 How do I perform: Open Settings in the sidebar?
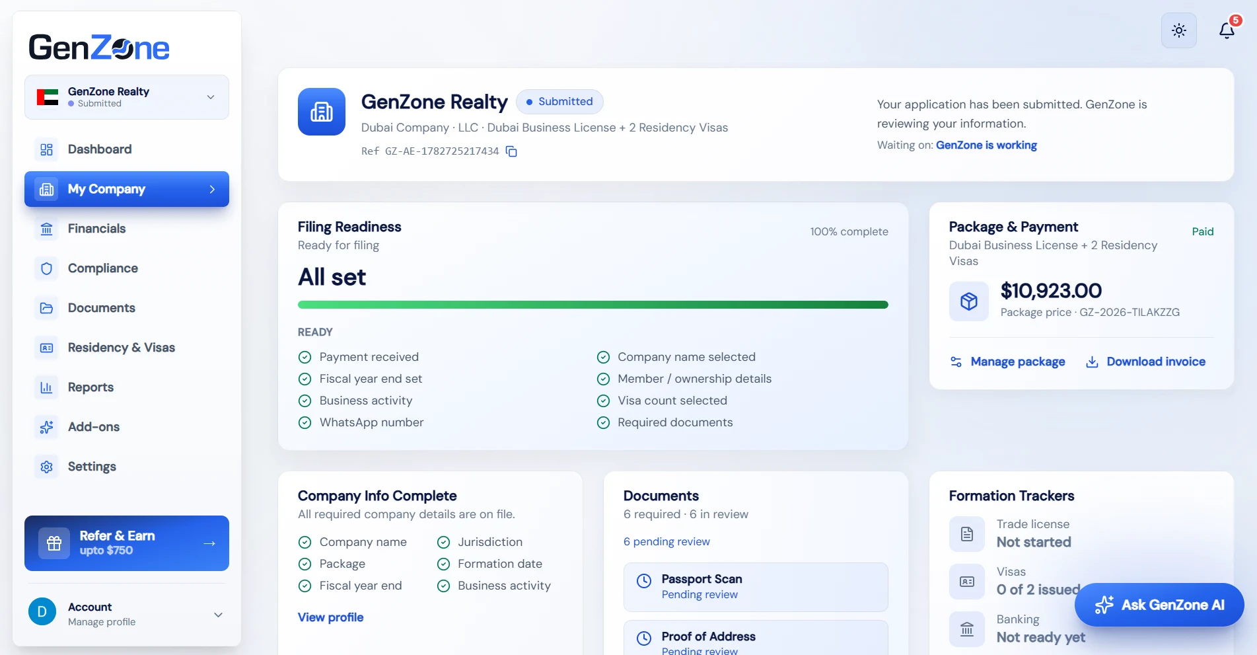point(127,467)
